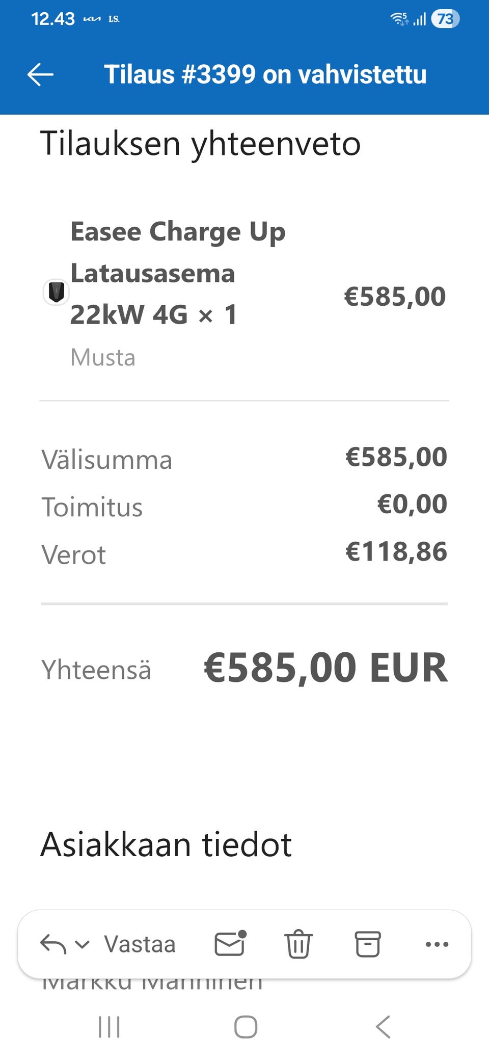Mark email as unread envelope icon
Screen dimensions: 489x1060
(x=230, y=944)
